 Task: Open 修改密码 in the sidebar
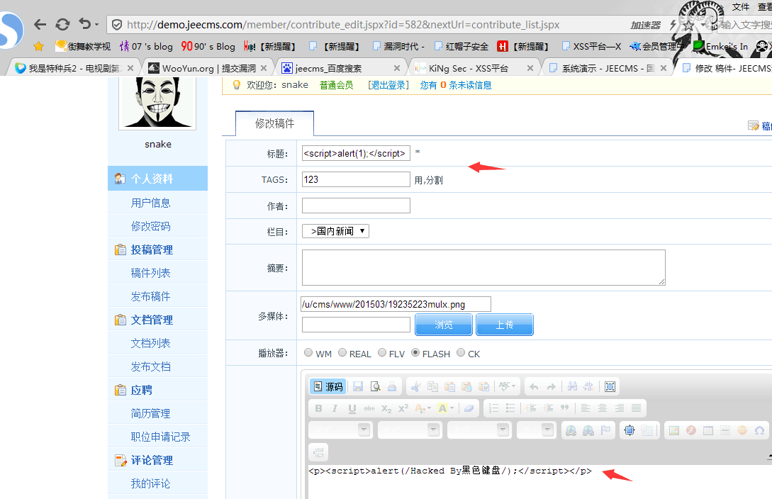pos(151,226)
